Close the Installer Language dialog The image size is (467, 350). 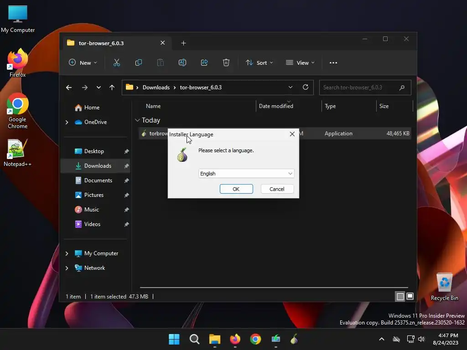(x=292, y=134)
